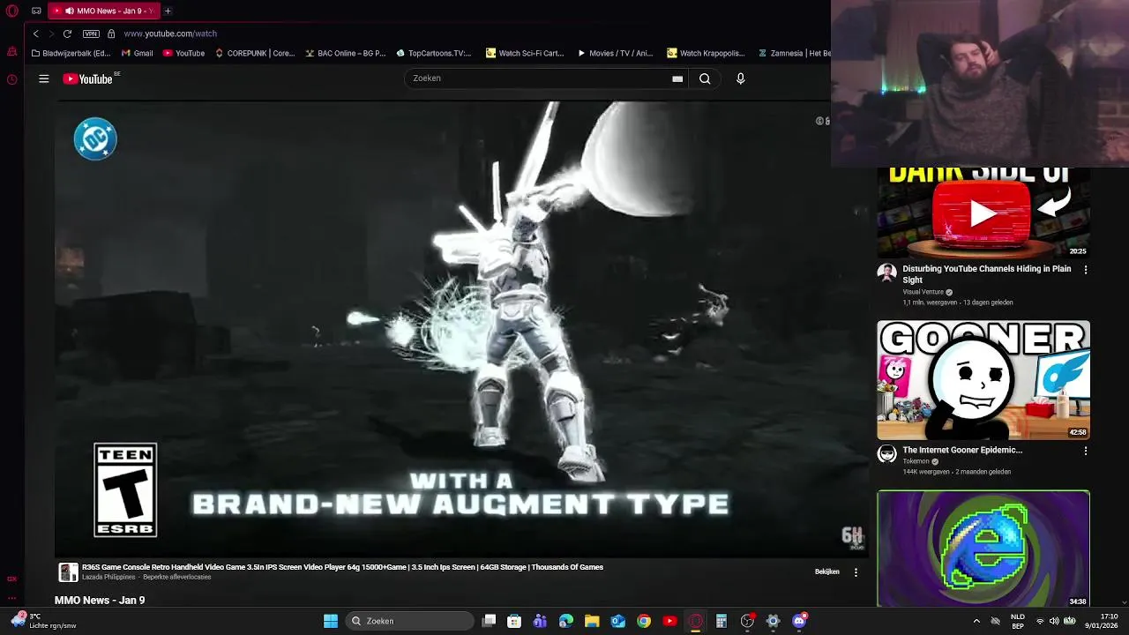
Task: Open the BAC Online bookmark
Action: pos(345,53)
